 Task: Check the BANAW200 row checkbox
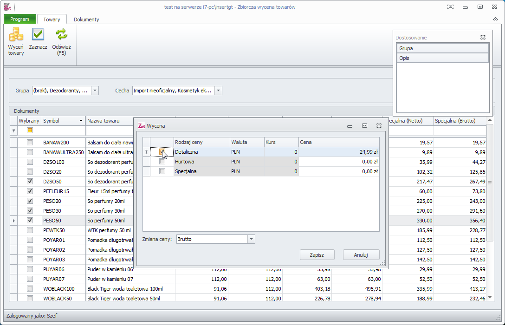tap(30, 143)
